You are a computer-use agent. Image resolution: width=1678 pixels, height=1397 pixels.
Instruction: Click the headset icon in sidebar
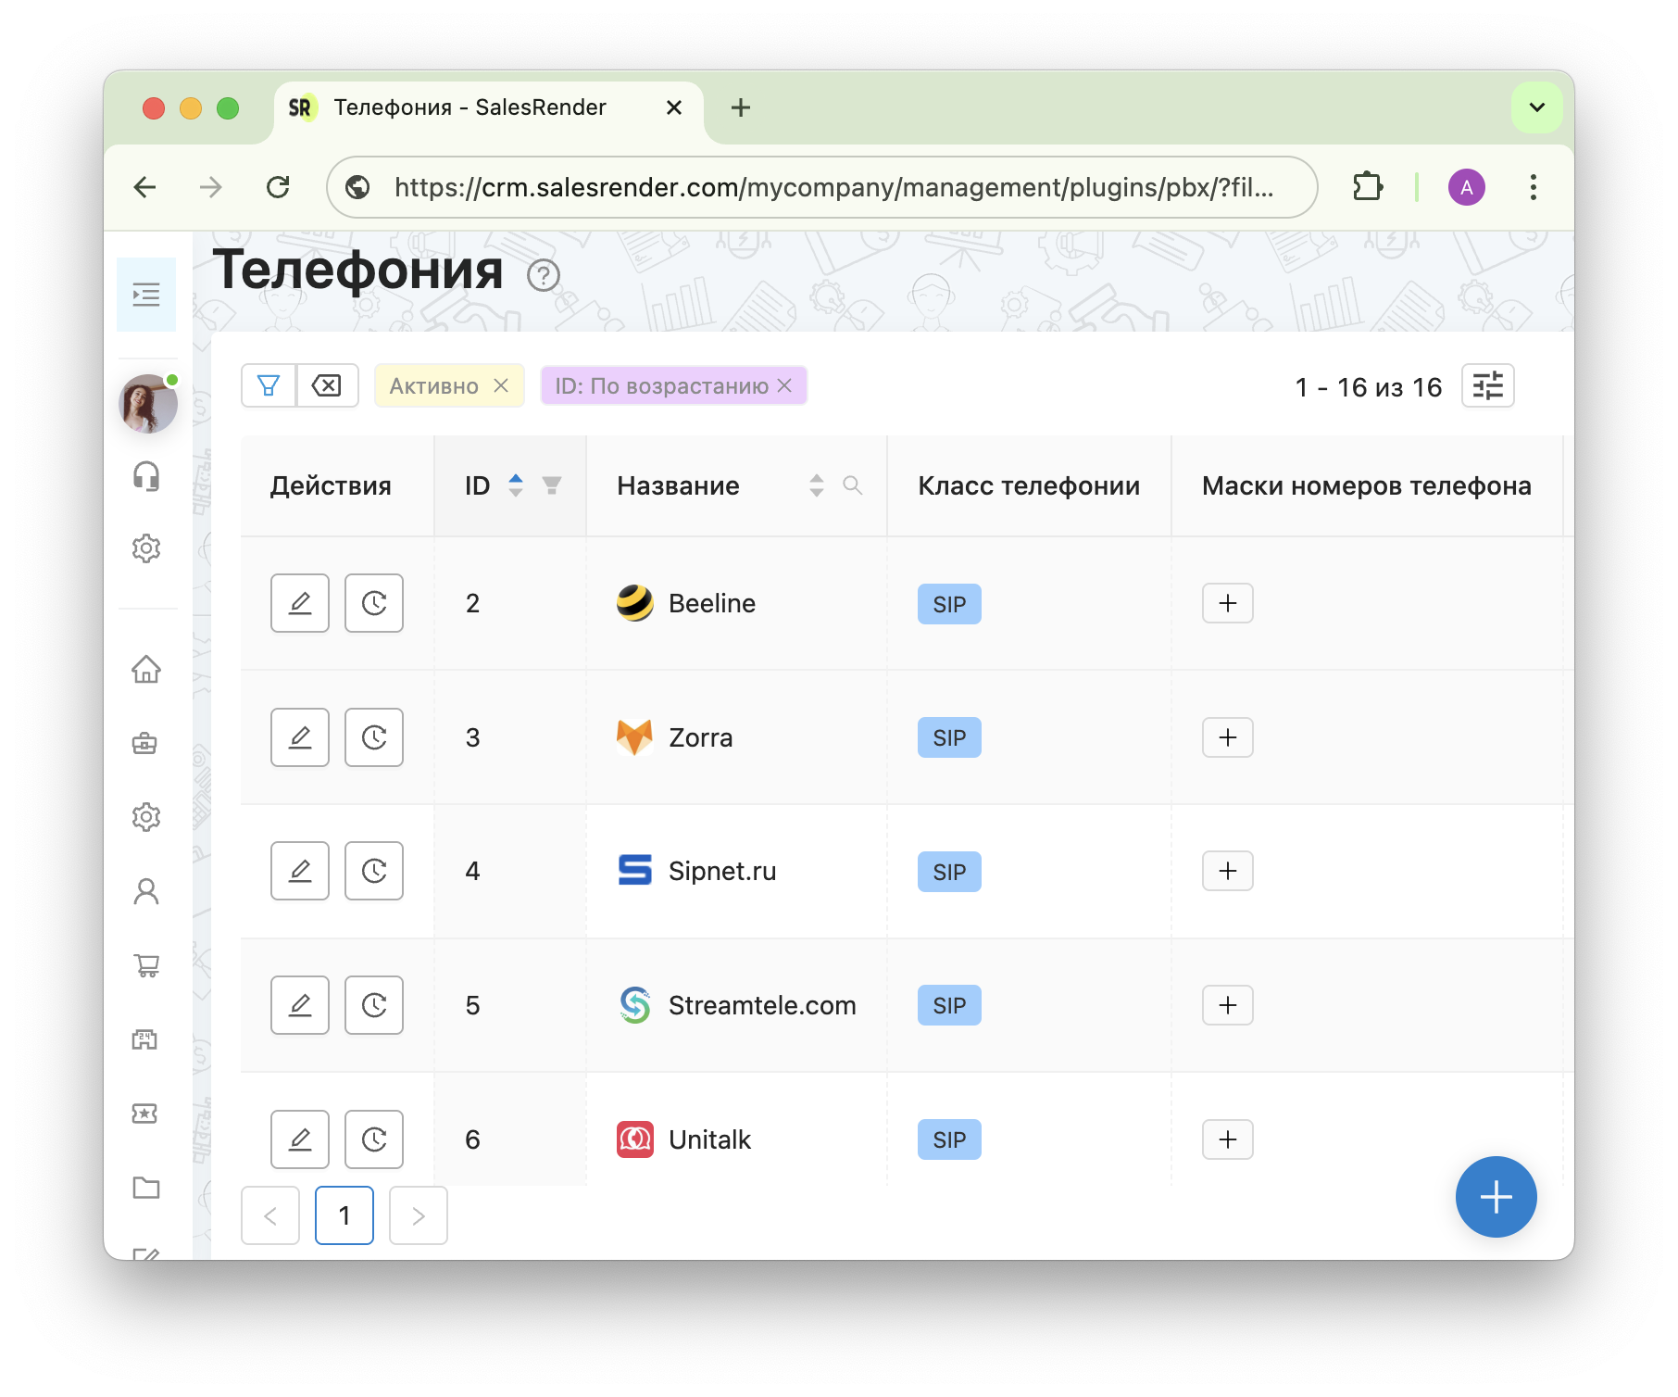point(146,476)
